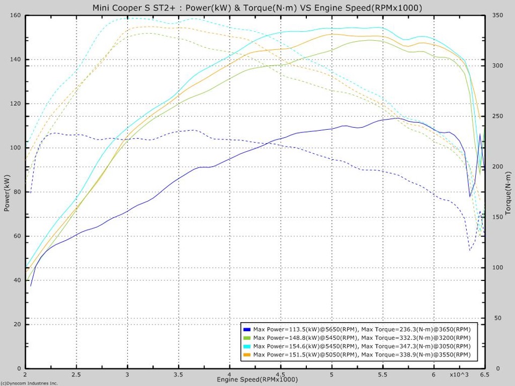Select the green legend color marker
Screen dimensions: 515x386
pos(246,338)
